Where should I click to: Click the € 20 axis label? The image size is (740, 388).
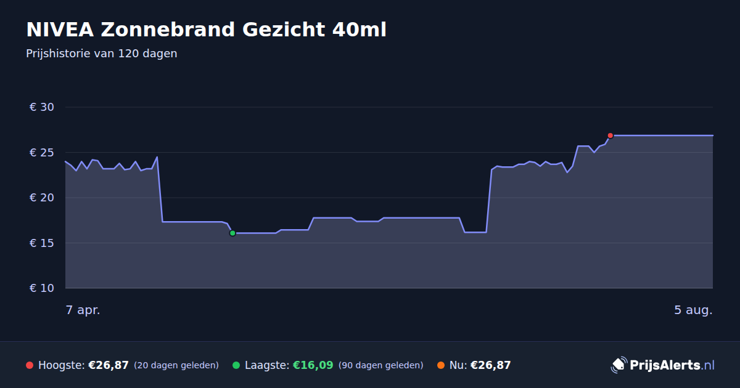pyautogui.click(x=42, y=198)
